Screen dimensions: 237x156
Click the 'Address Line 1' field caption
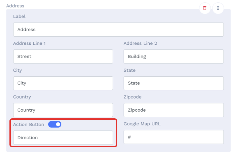pyautogui.click(x=29, y=43)
